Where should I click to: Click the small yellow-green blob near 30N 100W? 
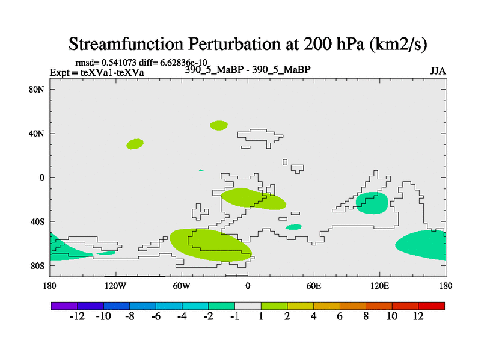coord(135,144)
